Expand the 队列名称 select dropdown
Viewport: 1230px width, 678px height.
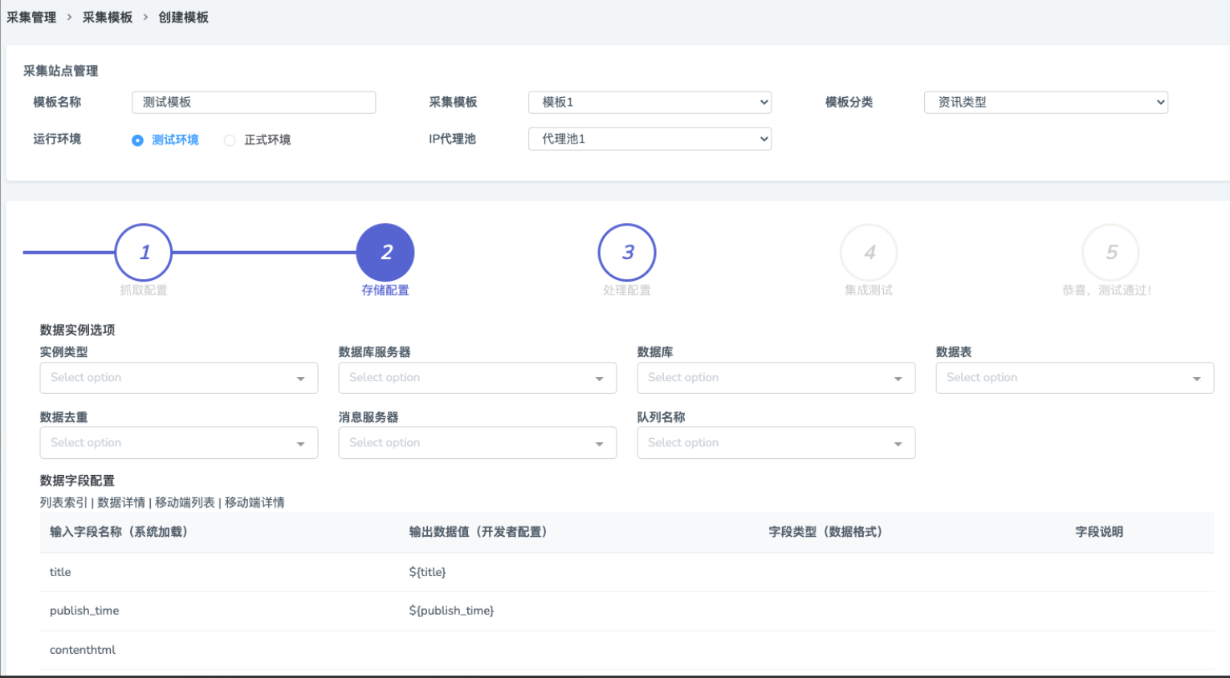pos(776,443)
